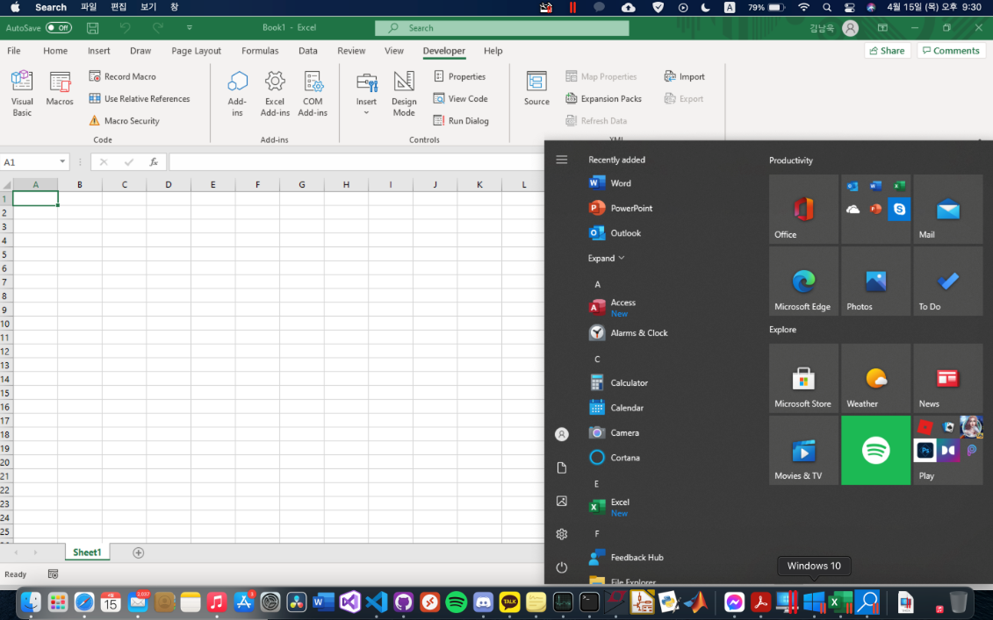The height and width of the screenshot is (620, 993).
Task: Open the Help tab
Action: pos(493,51)
